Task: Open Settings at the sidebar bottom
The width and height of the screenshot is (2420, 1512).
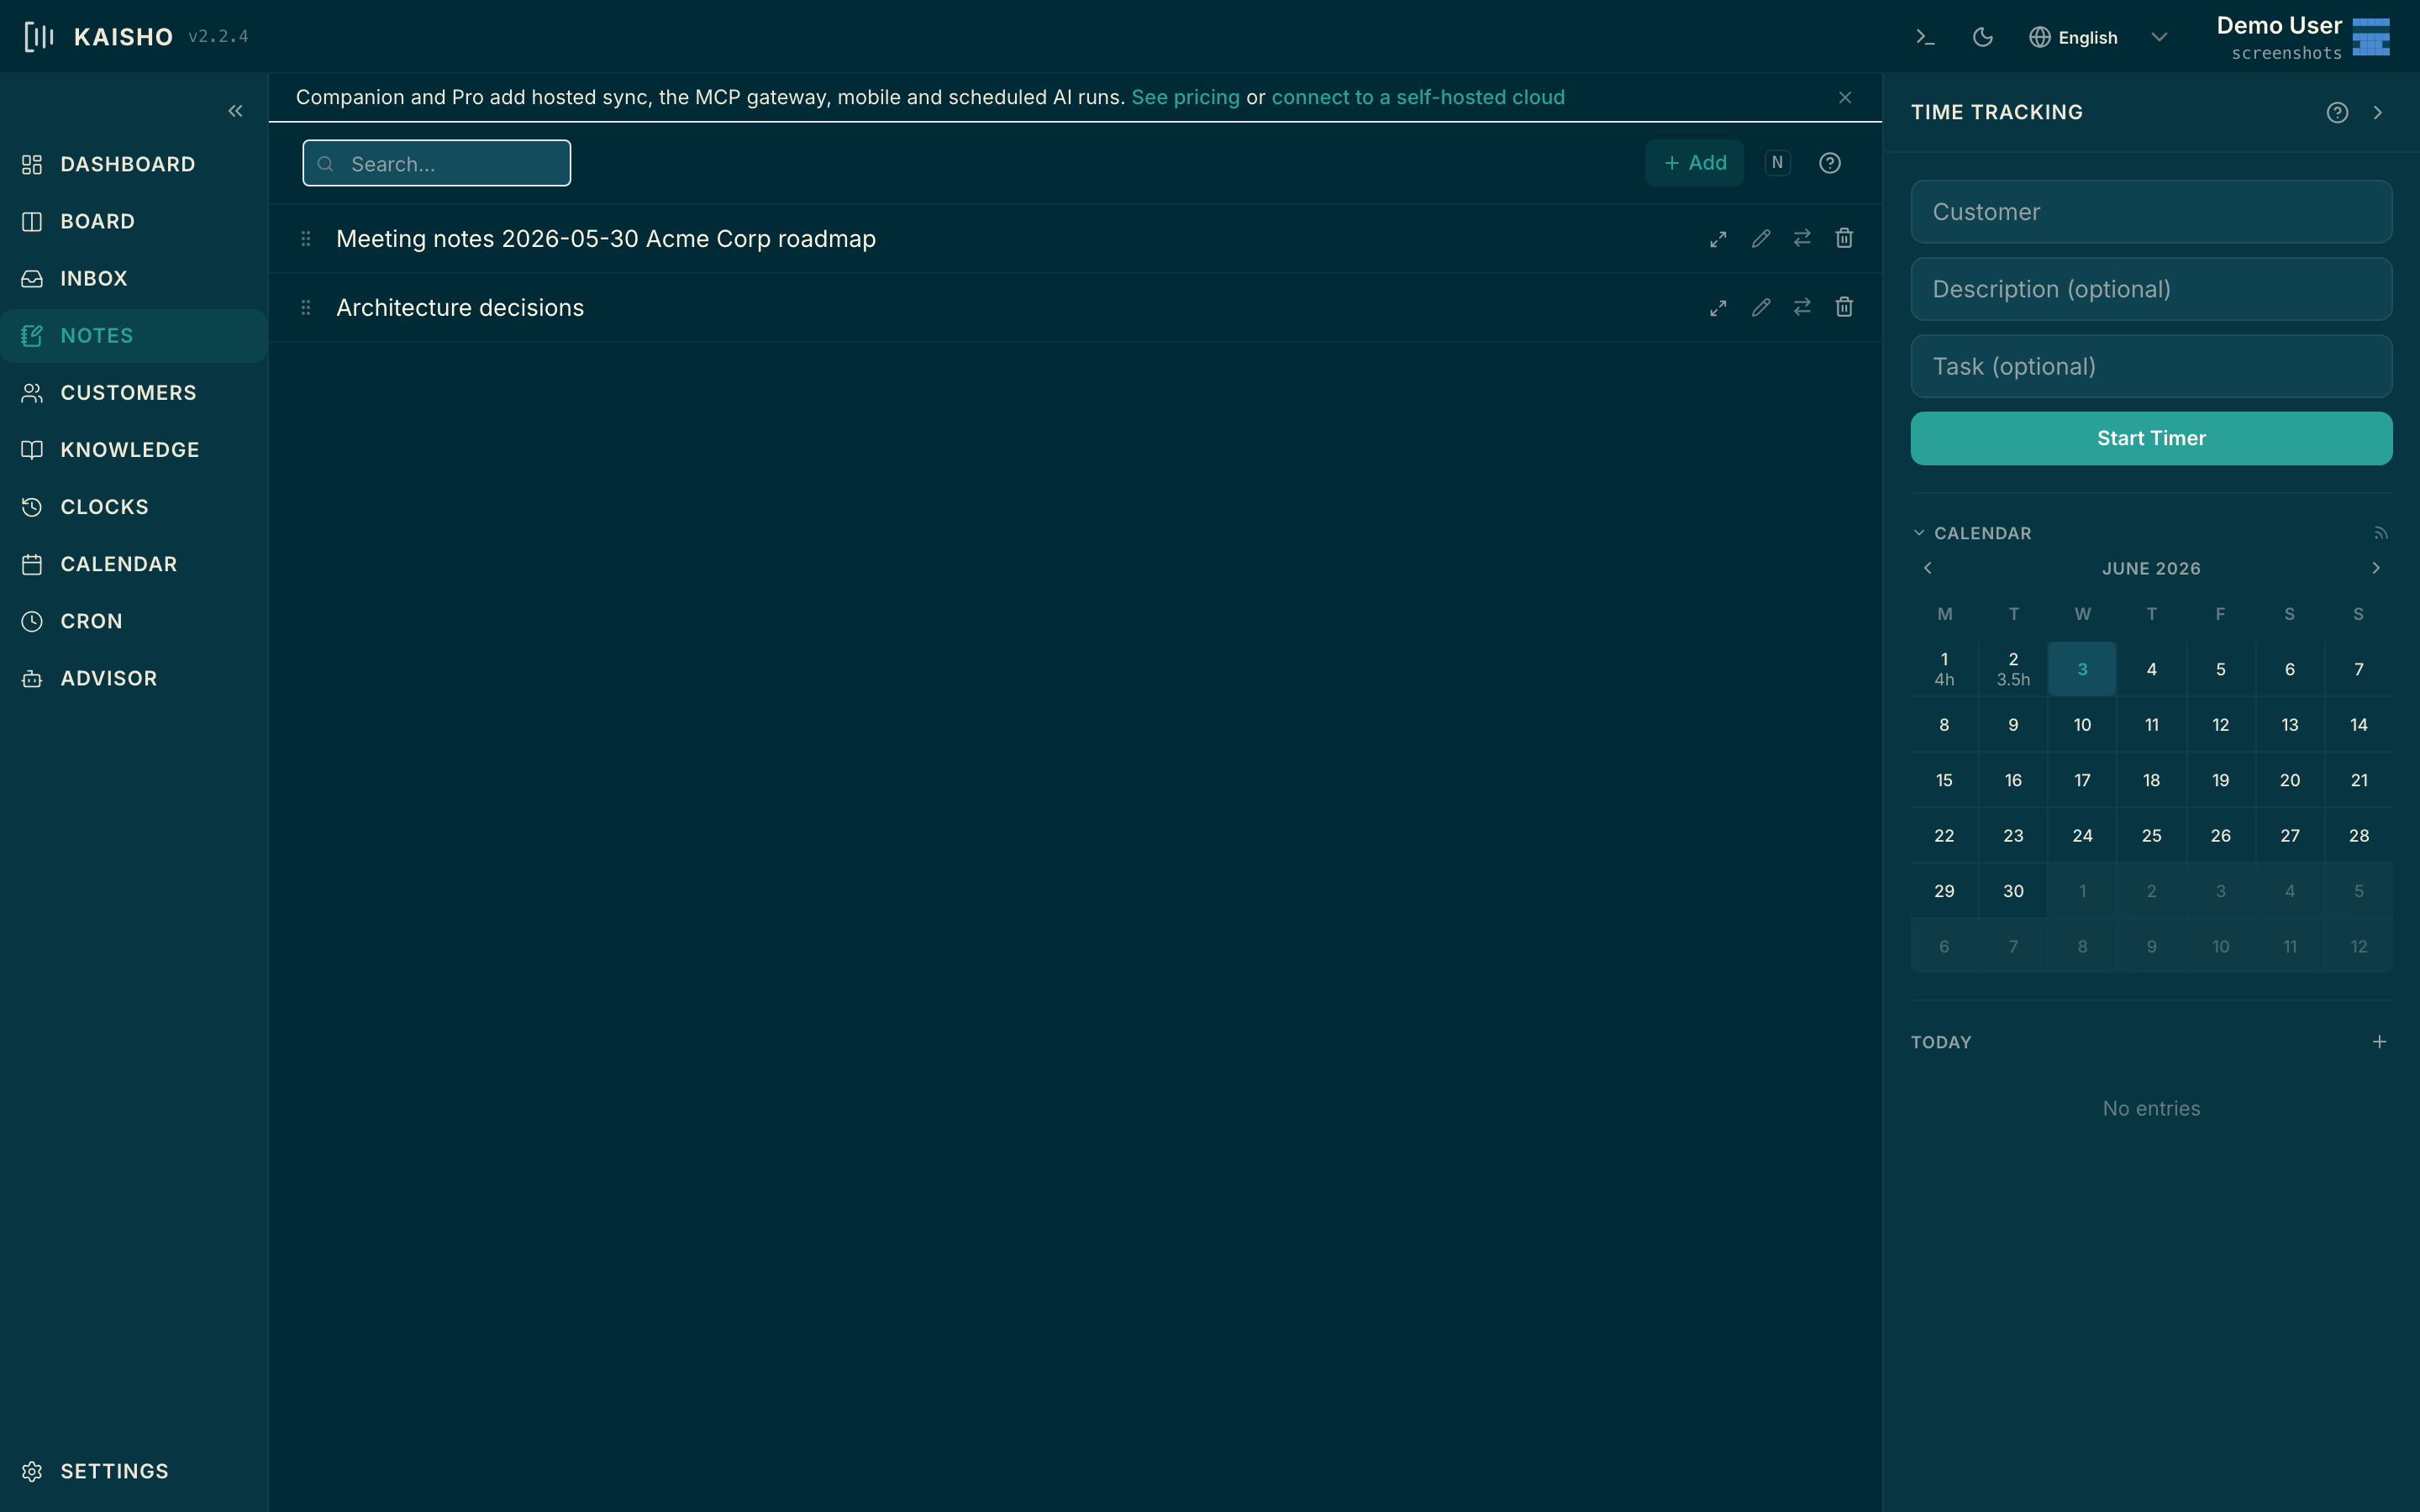Action: [x=134, y=1471]
